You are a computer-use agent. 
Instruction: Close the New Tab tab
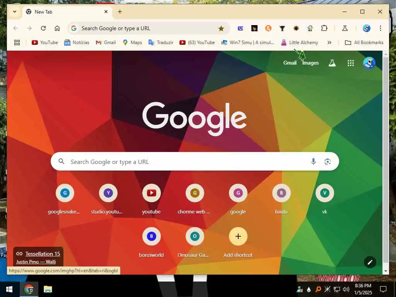pos(106,12)
